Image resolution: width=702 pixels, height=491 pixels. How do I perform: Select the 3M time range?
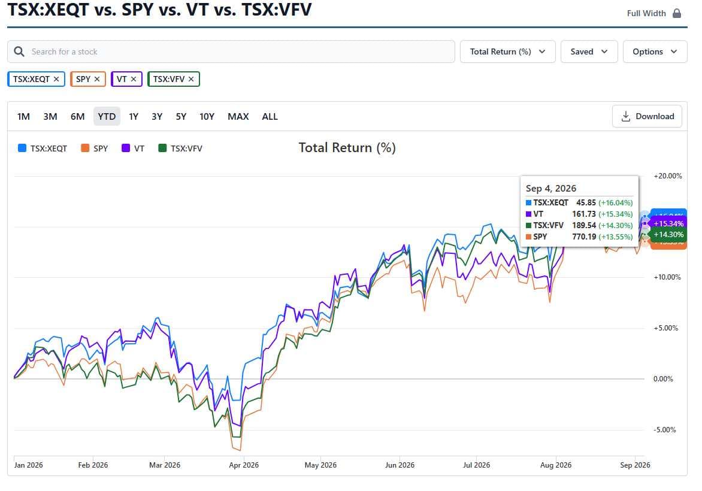pyautogui.click(x=50, y=116)
